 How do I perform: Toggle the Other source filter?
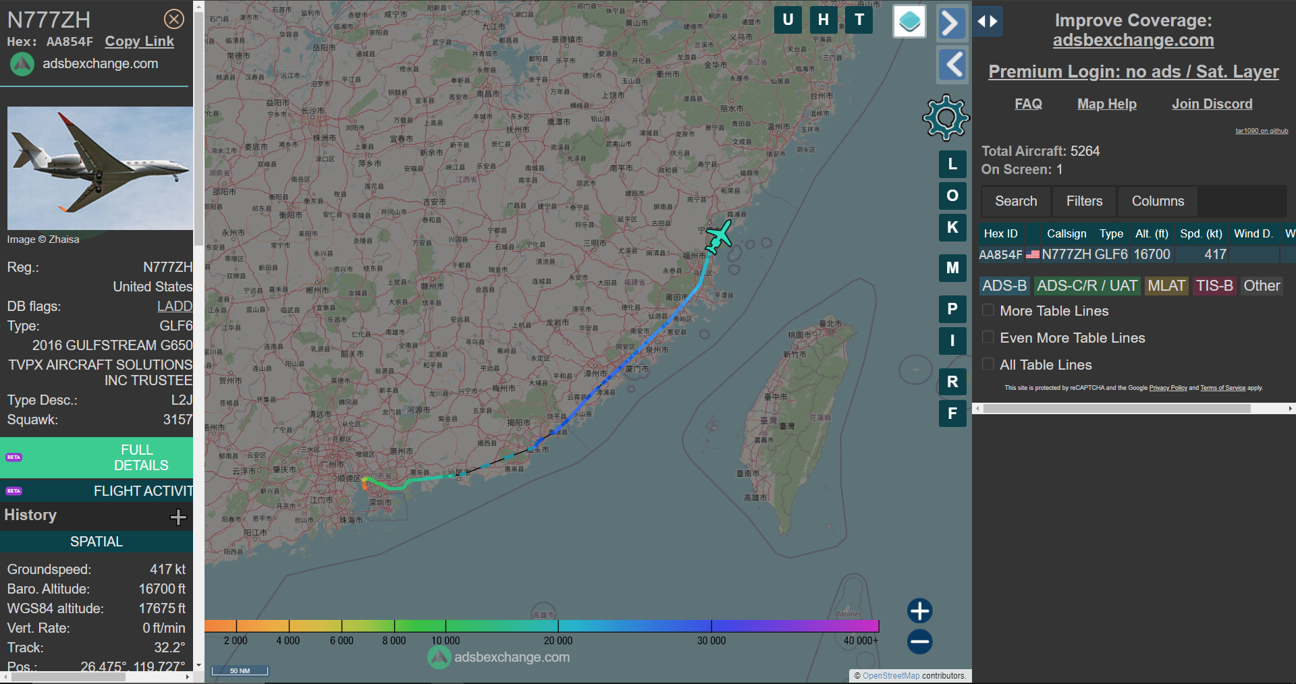[x=1262, y=286]
